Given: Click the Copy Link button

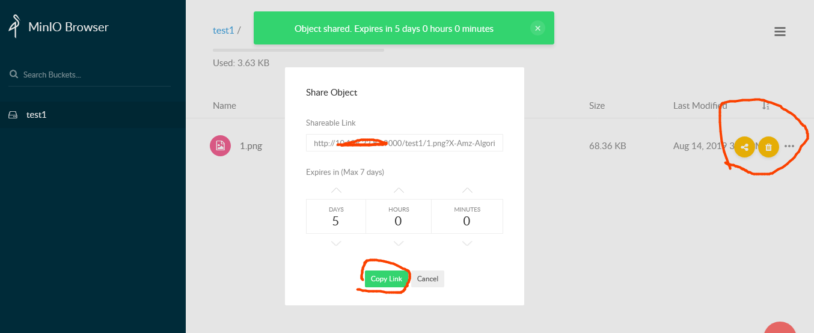Looking at the screenshot, I should (x=386, y=279).
